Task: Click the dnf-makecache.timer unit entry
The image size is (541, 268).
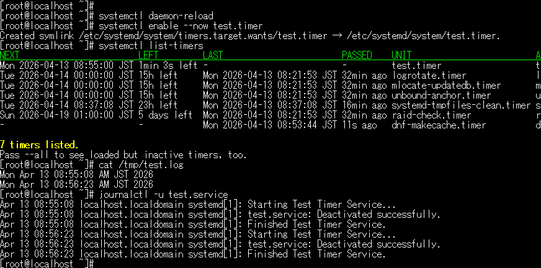Action: coord(439,125)
